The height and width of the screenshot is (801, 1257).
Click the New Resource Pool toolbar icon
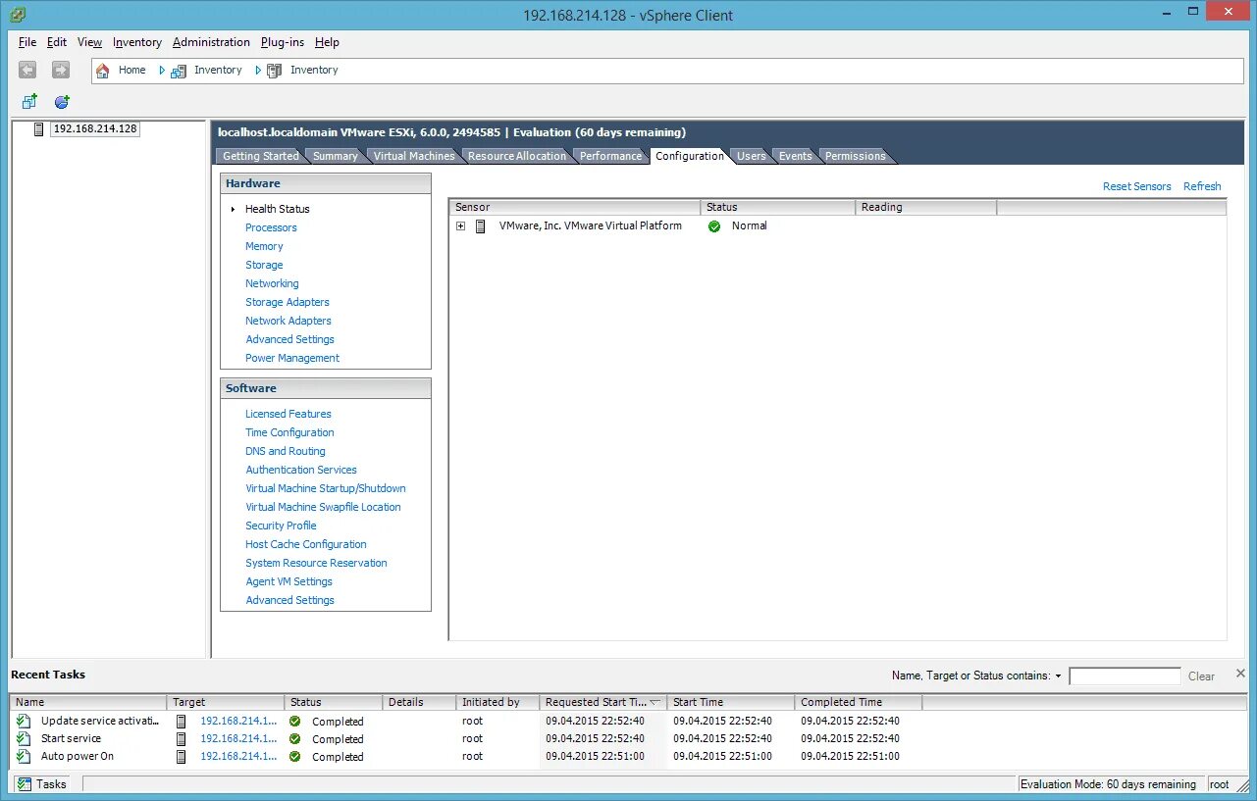pyautogui.click(x=62, y=102)
